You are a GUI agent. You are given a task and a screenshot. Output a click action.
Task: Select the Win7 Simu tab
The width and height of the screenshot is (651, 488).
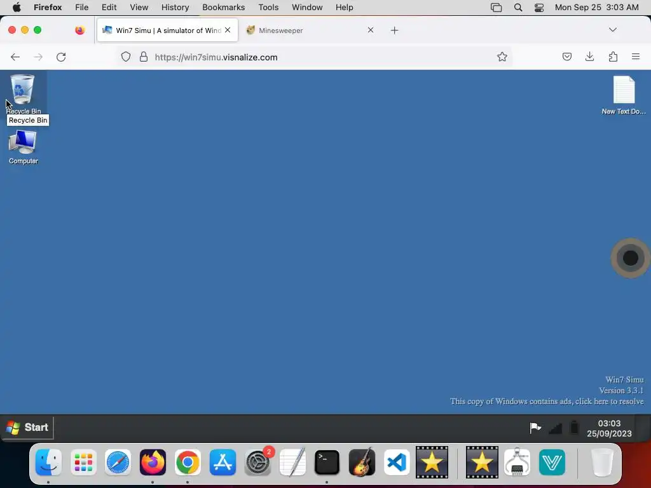[167, 30]
